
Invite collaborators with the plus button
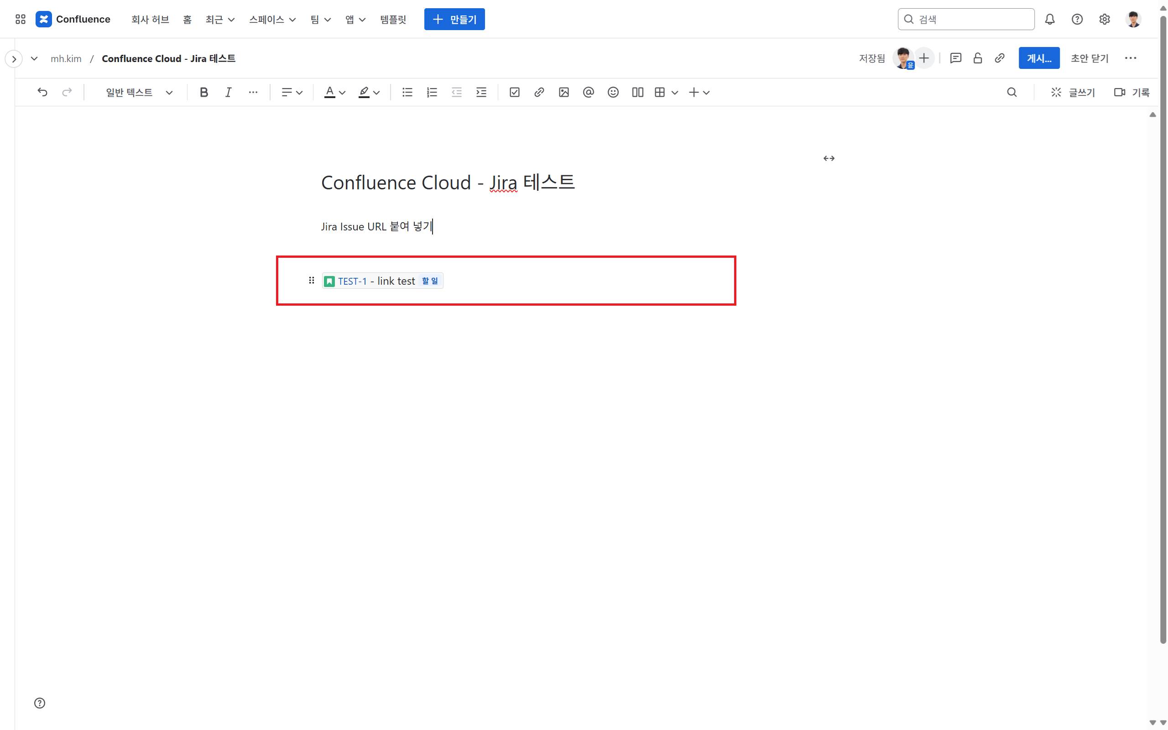924,58
